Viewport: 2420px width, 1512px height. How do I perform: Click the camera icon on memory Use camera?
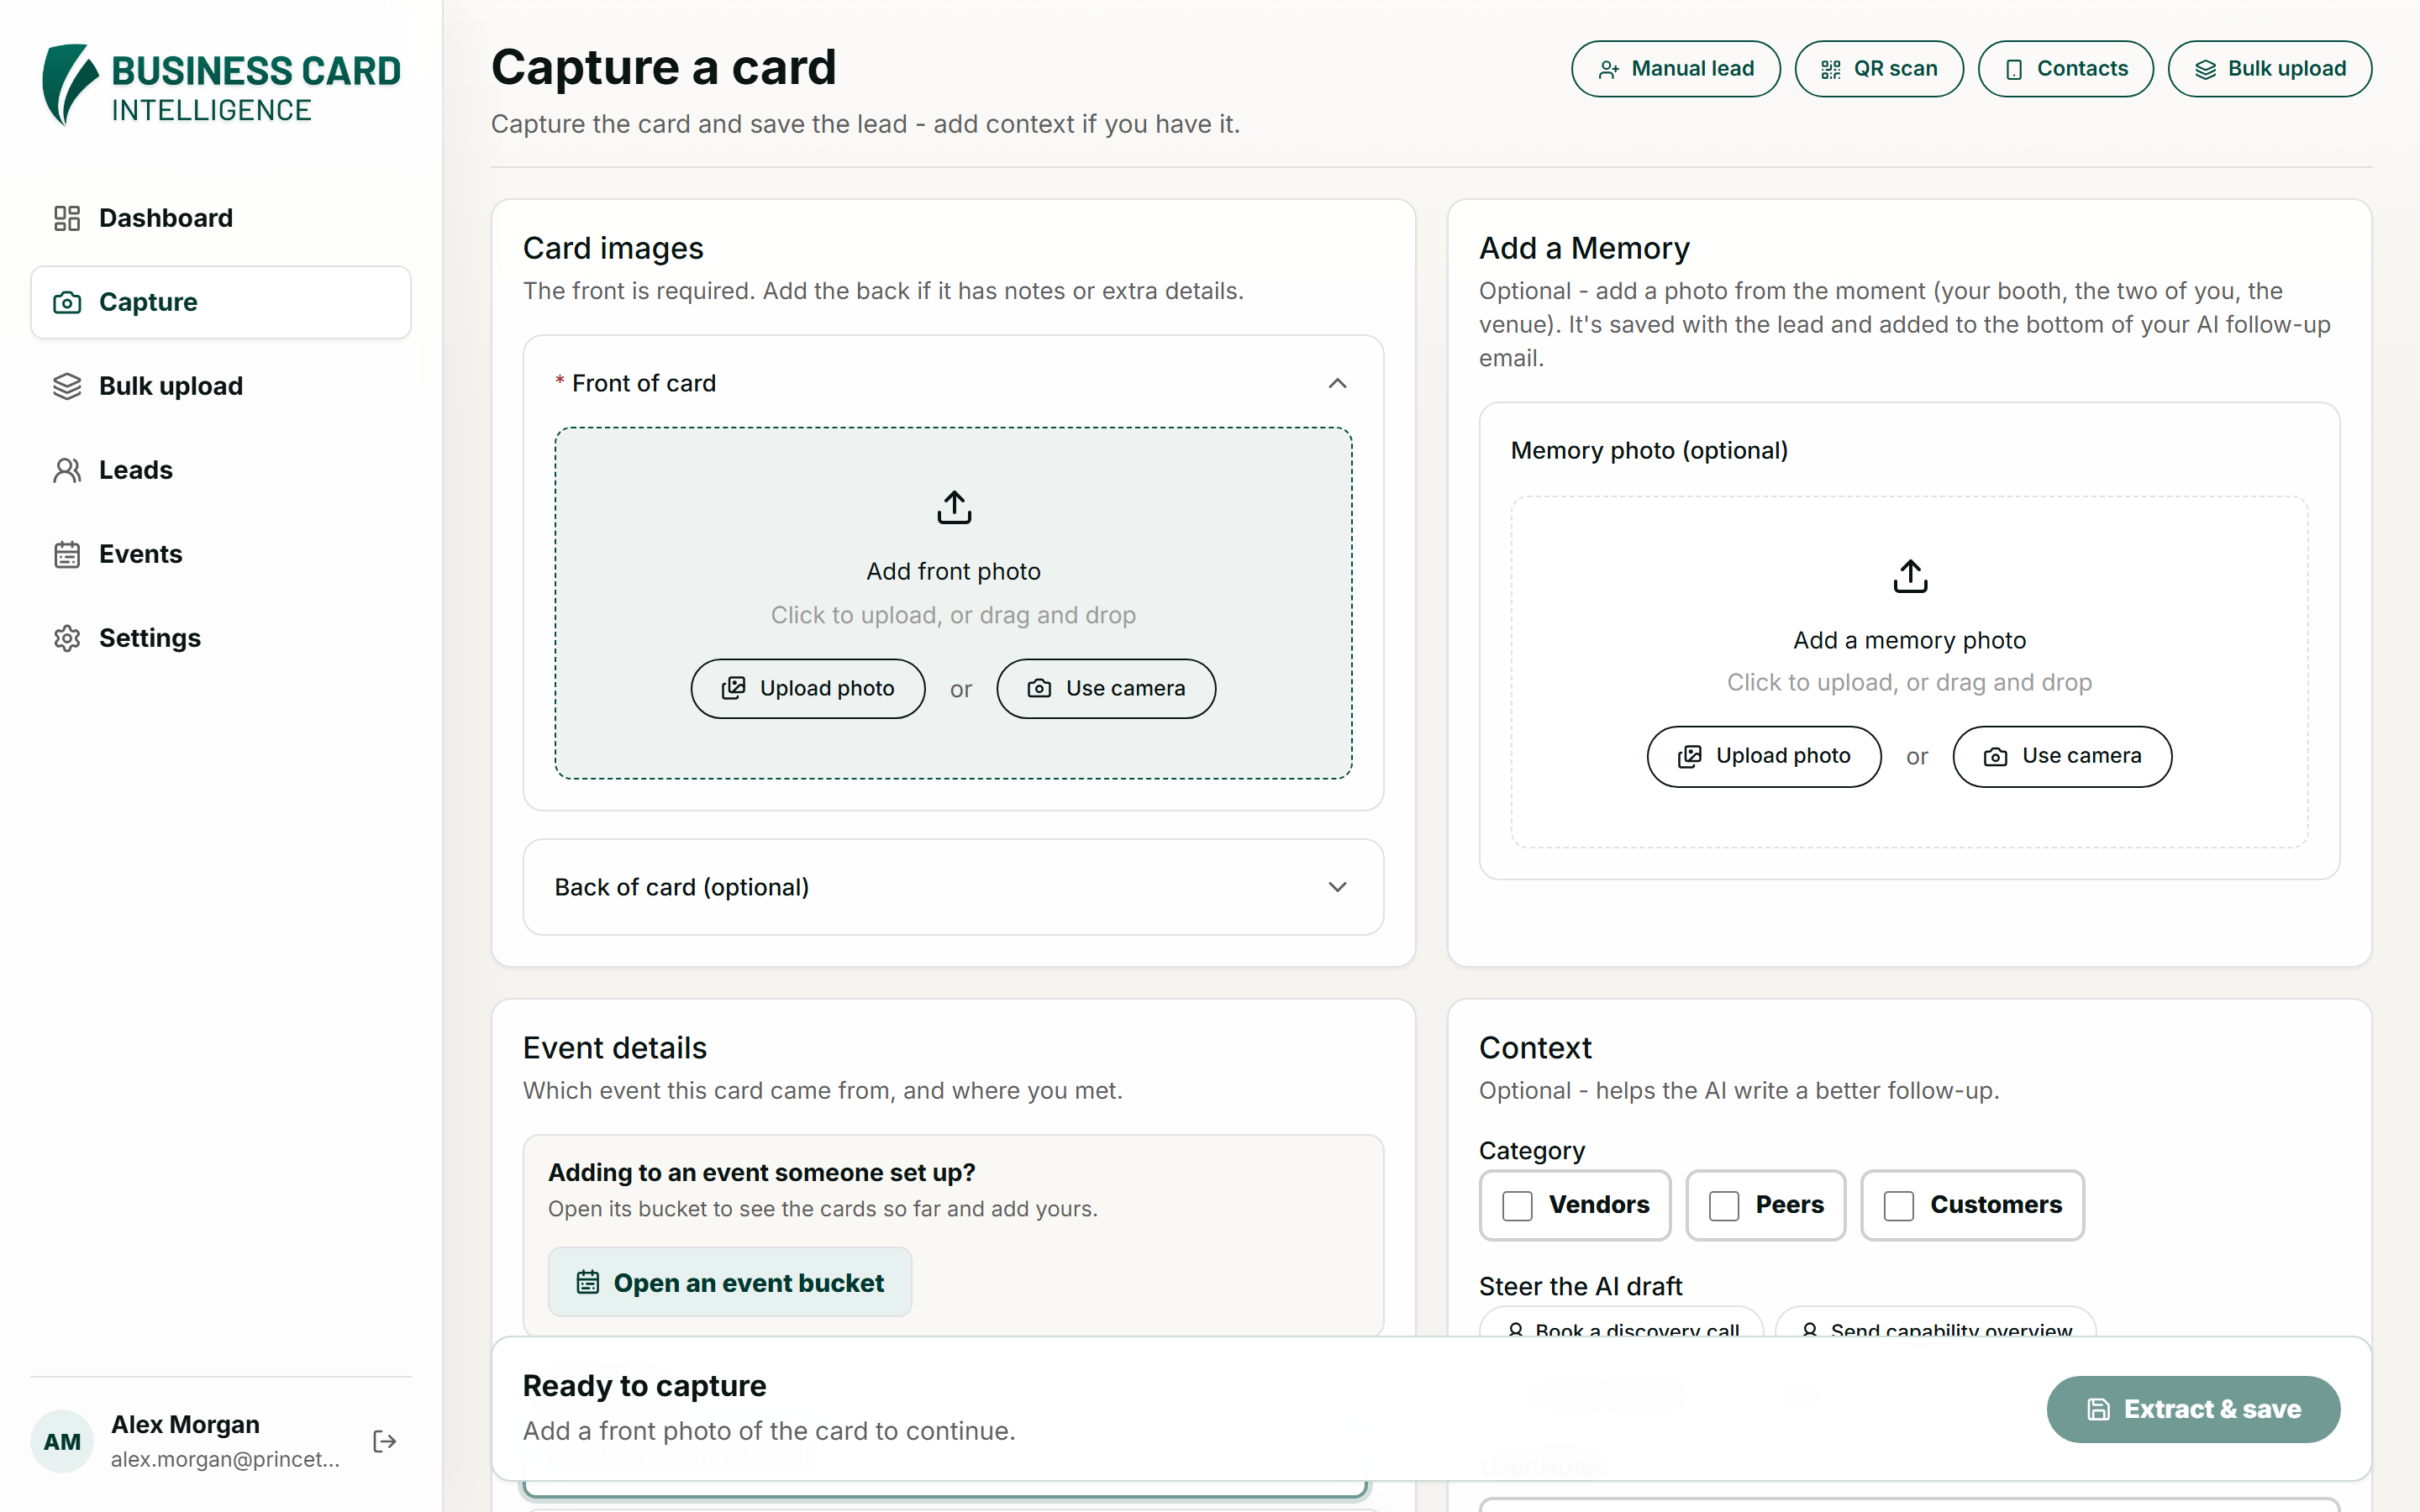tap(1995, 756)
